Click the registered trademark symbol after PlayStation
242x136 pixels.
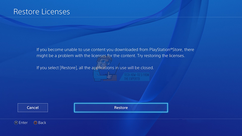[x=171, y=49]
